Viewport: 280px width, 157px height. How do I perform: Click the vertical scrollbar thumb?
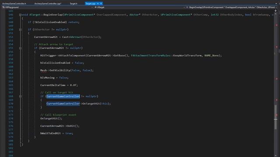[x=276, y=117]
